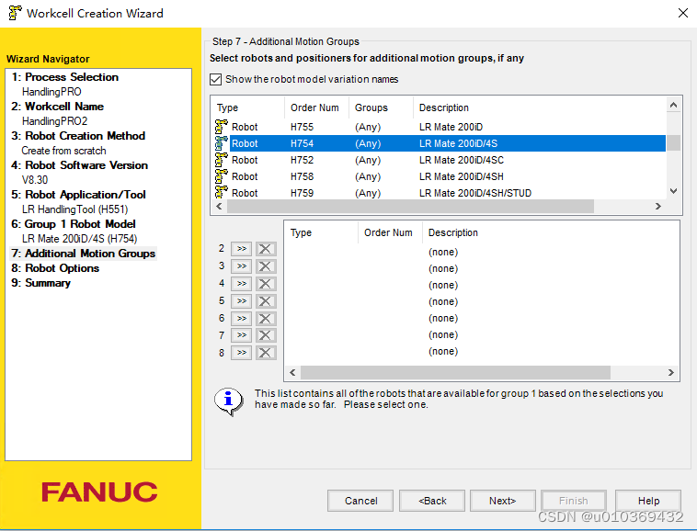This screenshot has height=531, width=697.
Task: Go to step 3: Robot Creation Method
Action: (78, 136)
